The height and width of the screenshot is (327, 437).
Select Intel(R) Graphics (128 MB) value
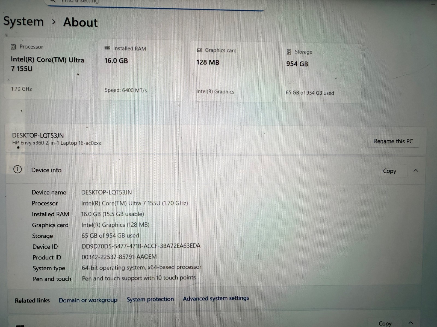click(115, 225)
